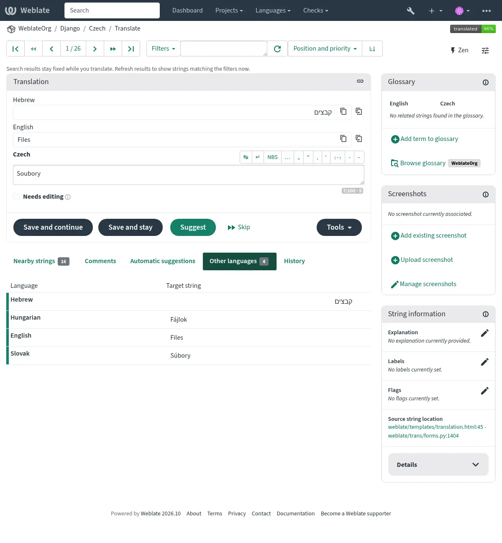Go to the first string in navigation
This screenshot has width=502, height=543.
pos(15,49)
